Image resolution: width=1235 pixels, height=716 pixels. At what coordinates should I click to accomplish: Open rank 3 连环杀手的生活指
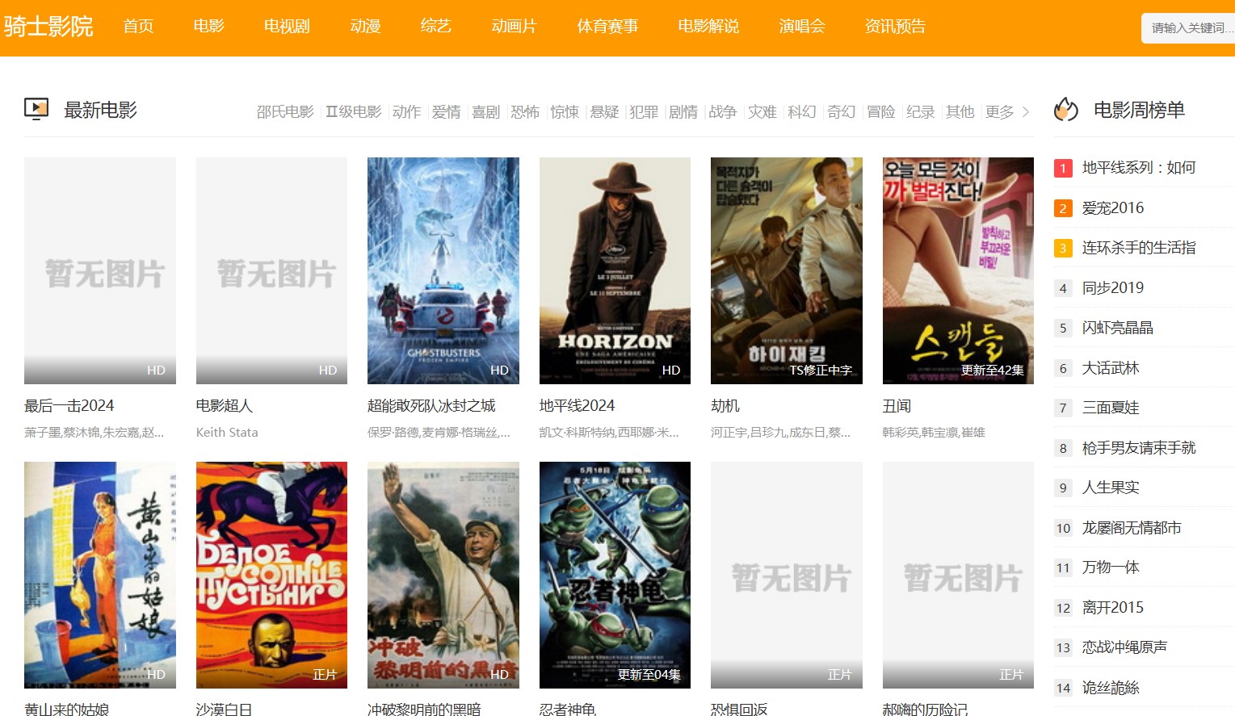(x=1139, y=247)
